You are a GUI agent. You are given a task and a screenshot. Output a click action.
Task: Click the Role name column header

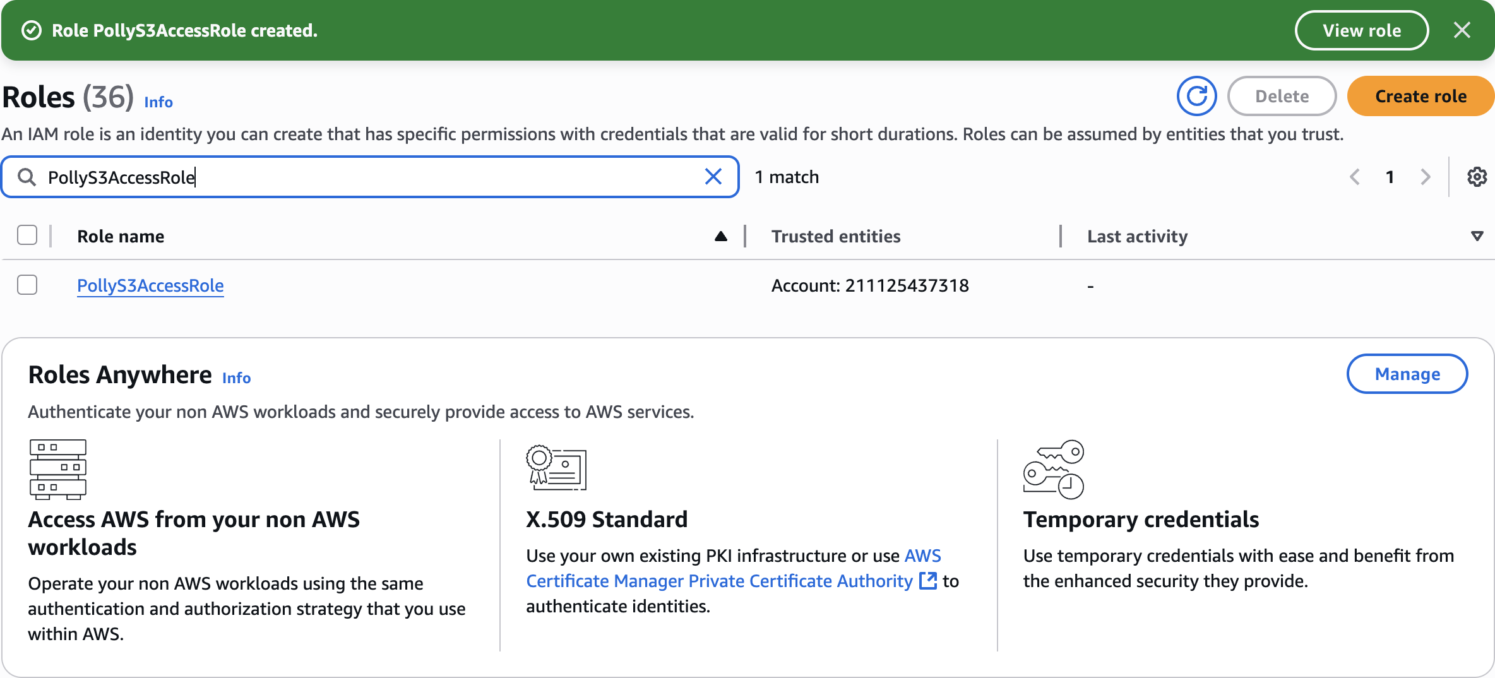click(x=121, y=236)
